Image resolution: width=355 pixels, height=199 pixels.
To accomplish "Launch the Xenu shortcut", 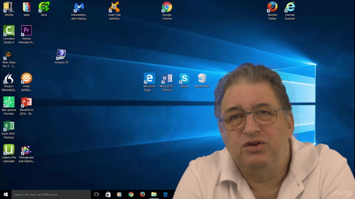I will click(x=44, y=9).
